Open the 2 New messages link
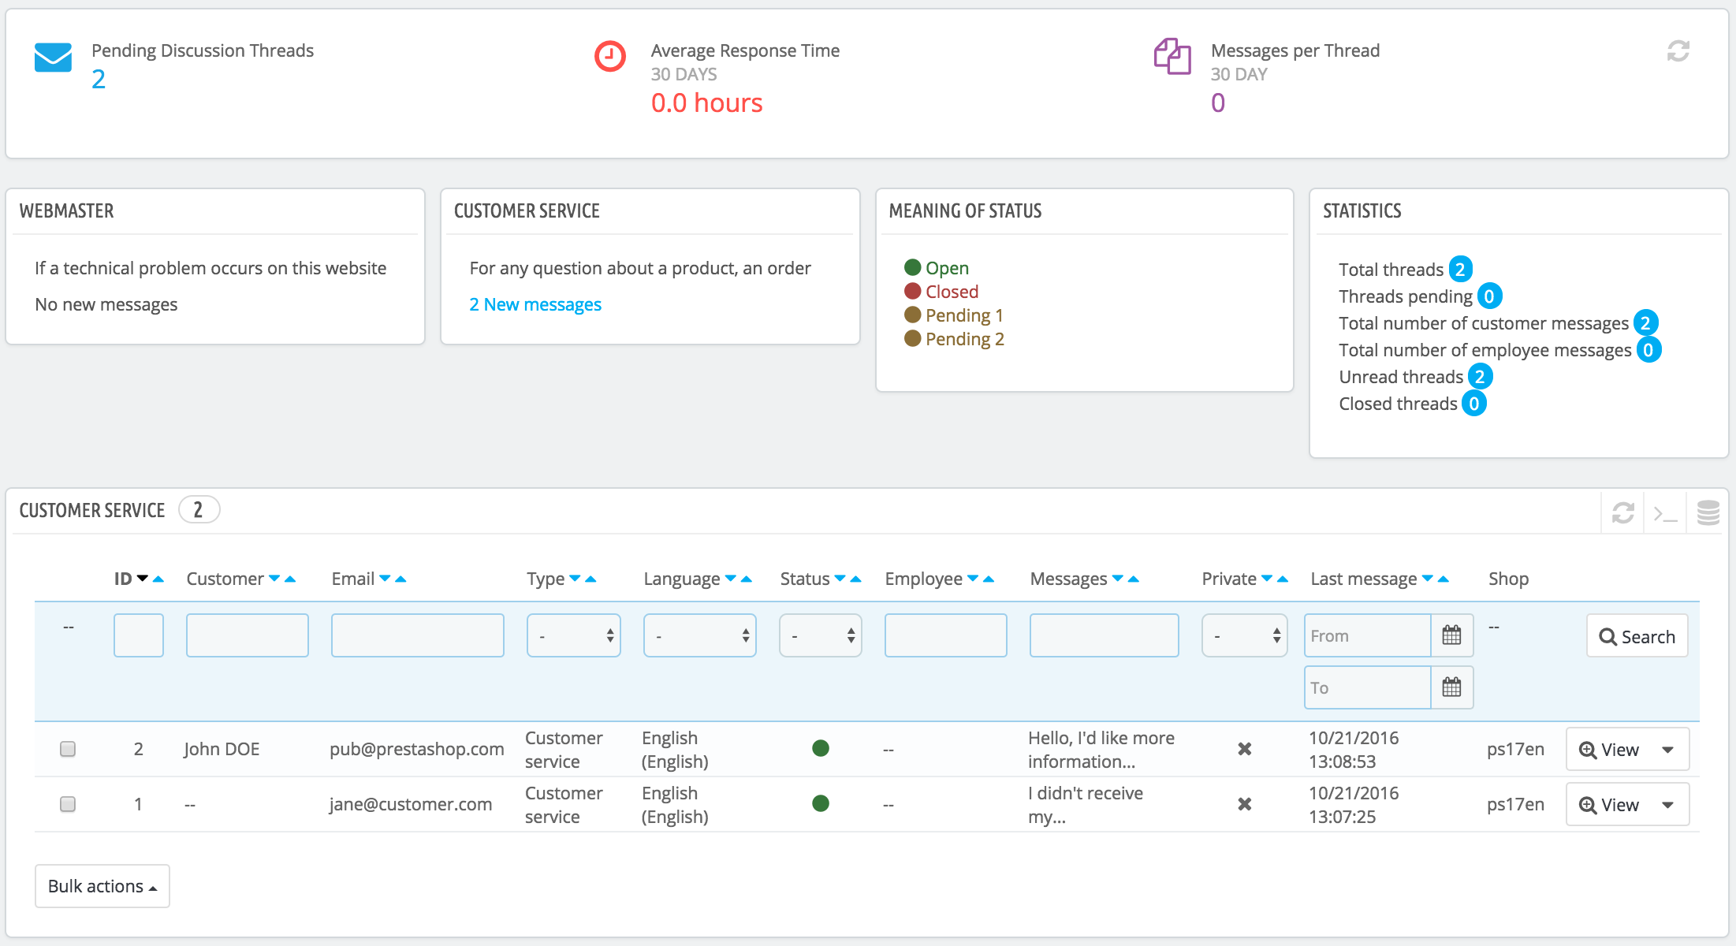Screen dimensions: 1736x946 [x=535, y=304]
